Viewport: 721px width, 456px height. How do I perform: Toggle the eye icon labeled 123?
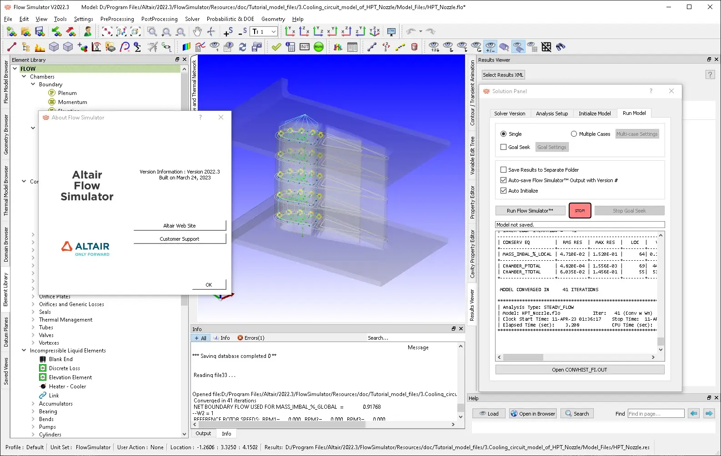click(434, 47)
